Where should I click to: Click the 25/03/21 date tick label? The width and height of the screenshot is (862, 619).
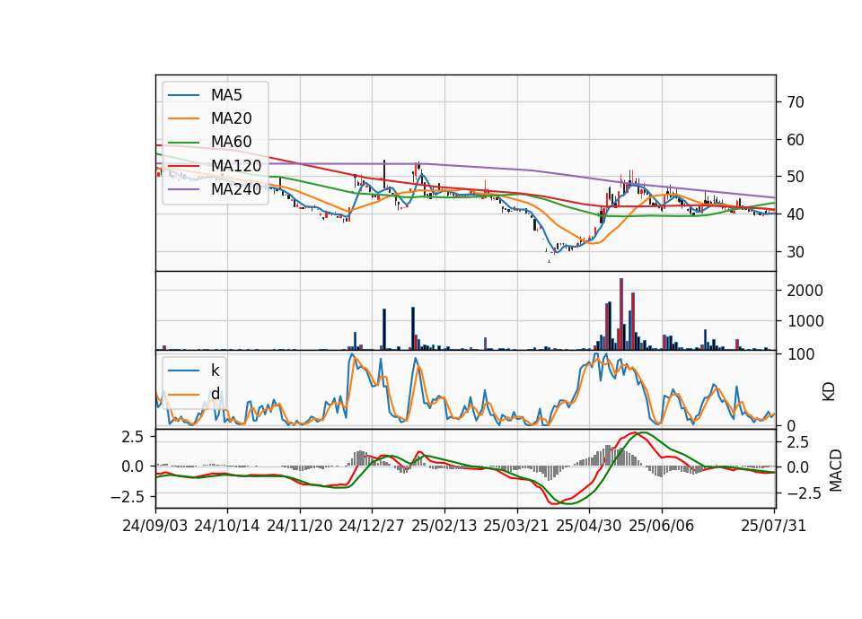(516, 526)
